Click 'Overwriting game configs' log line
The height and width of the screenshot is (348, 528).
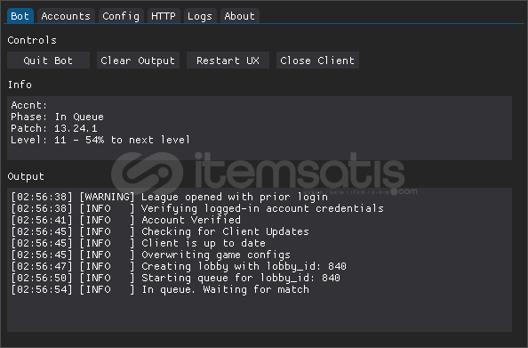click(x=150, y=255)
